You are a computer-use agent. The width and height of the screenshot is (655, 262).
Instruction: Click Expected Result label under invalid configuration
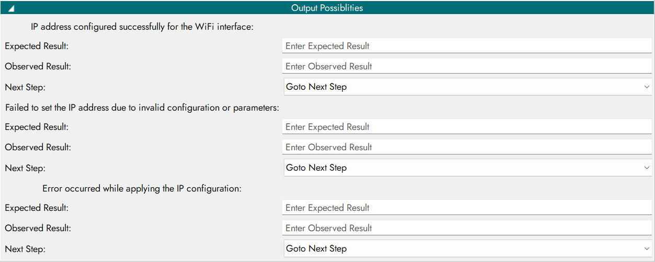pos(37,127)
